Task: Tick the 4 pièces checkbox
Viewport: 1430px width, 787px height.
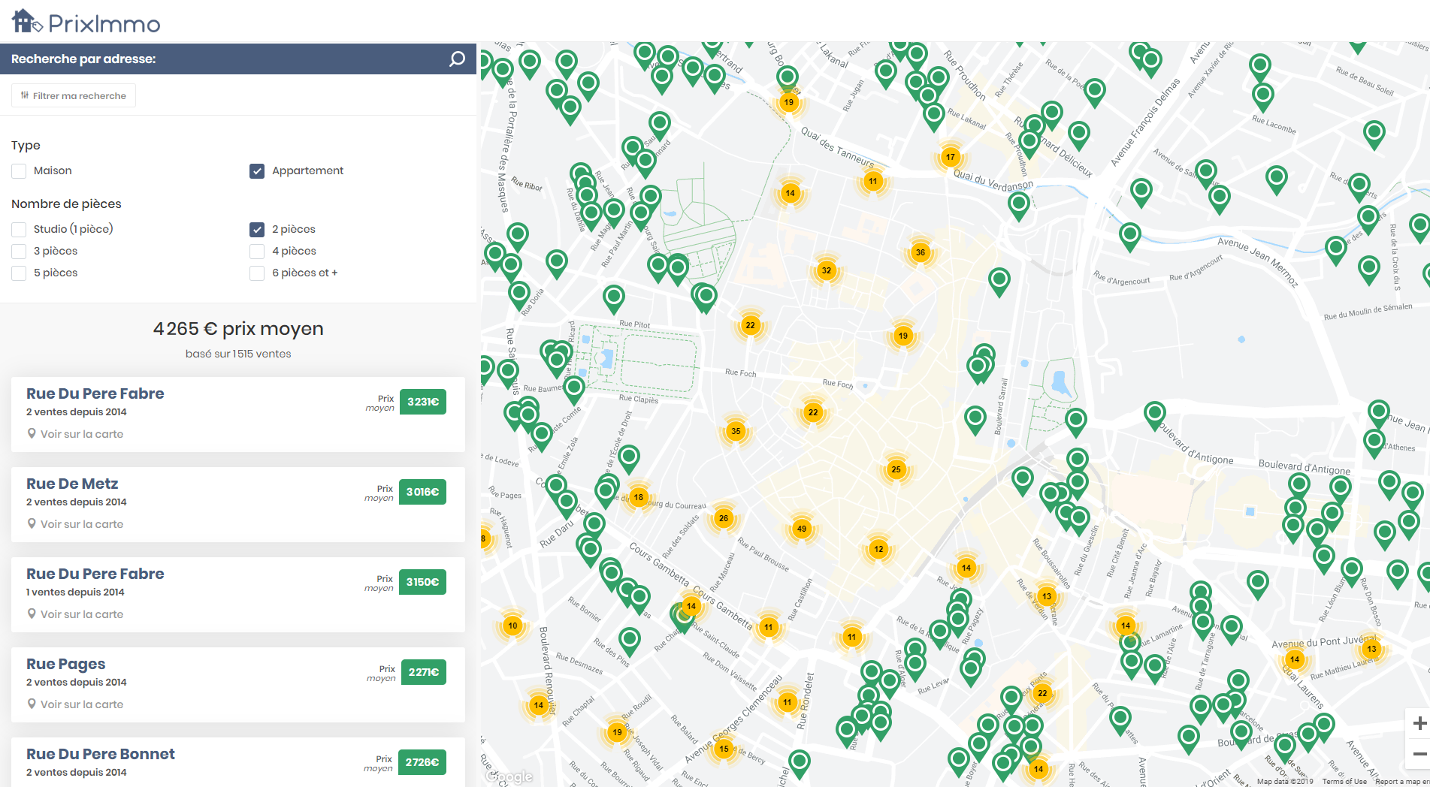Action: click(257, 252)
